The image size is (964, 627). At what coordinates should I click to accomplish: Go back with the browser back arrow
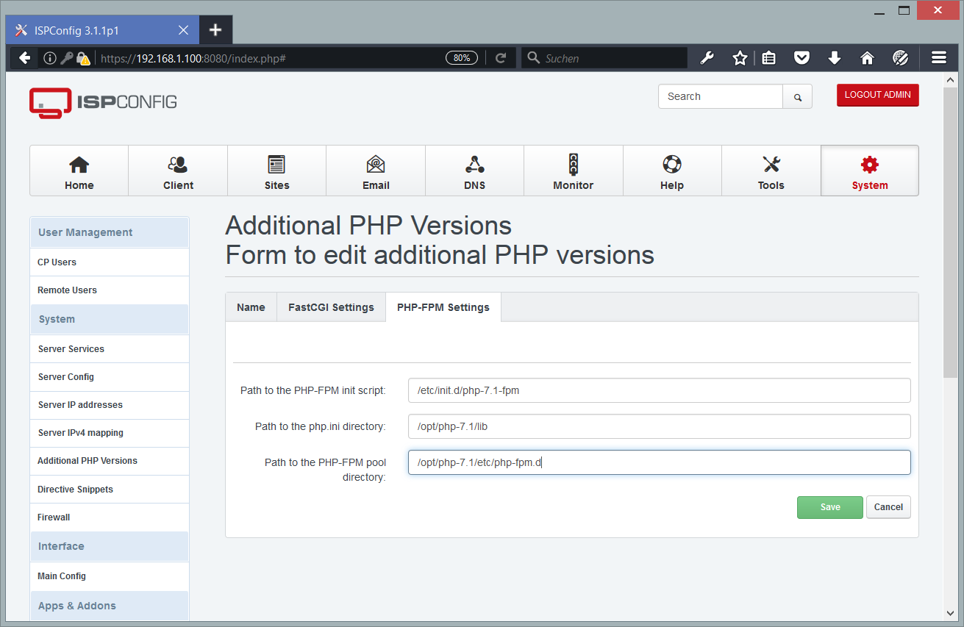[x=24, y=58]
